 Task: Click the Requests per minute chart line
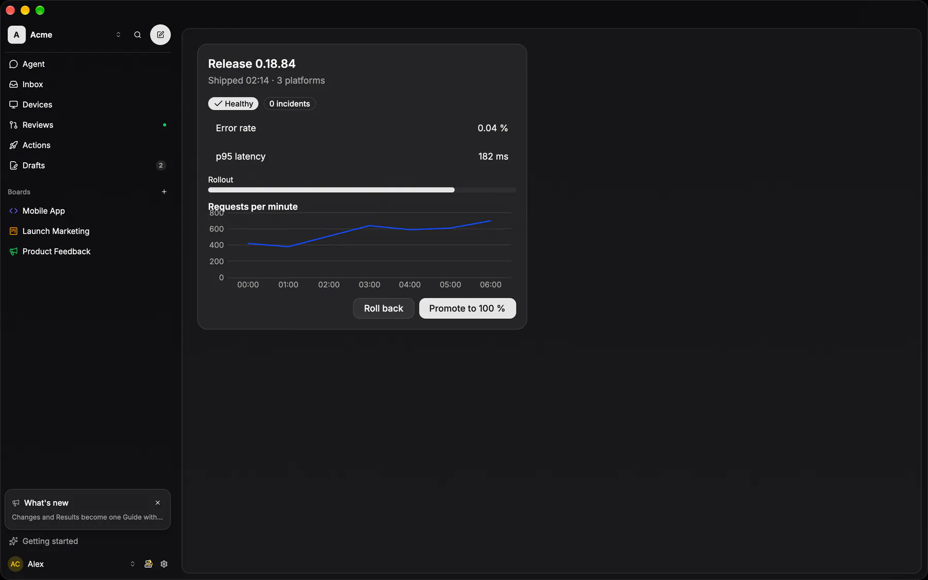(x=369, y=234)
